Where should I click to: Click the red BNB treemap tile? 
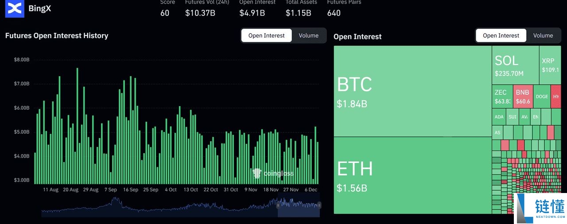[523, 97]
